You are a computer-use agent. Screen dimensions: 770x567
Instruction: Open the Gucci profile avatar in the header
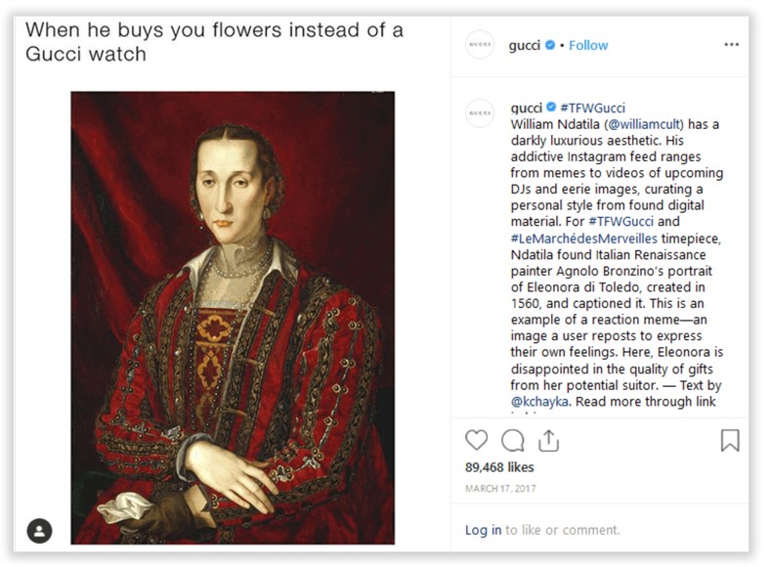[x=479, y=45]
